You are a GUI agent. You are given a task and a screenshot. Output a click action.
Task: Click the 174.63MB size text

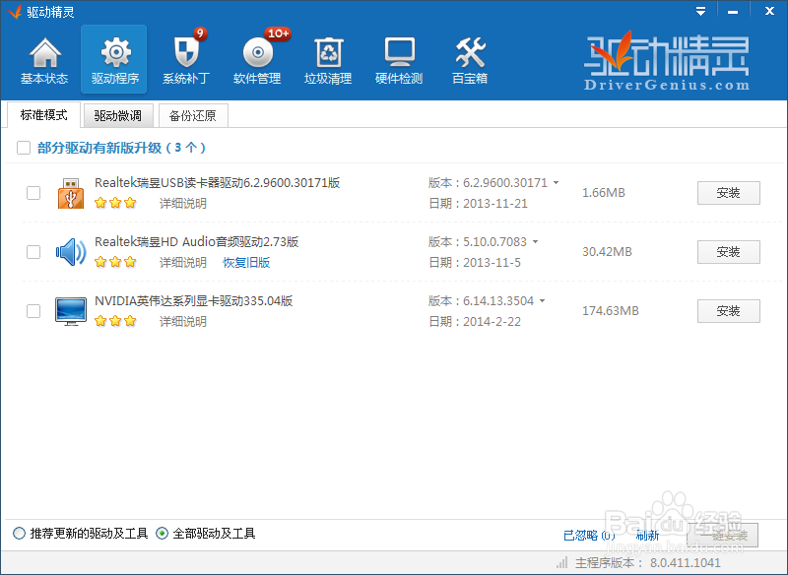(611, 311)
